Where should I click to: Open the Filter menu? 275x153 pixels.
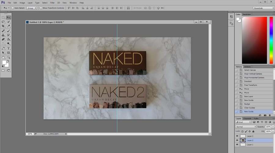point(52,3)
